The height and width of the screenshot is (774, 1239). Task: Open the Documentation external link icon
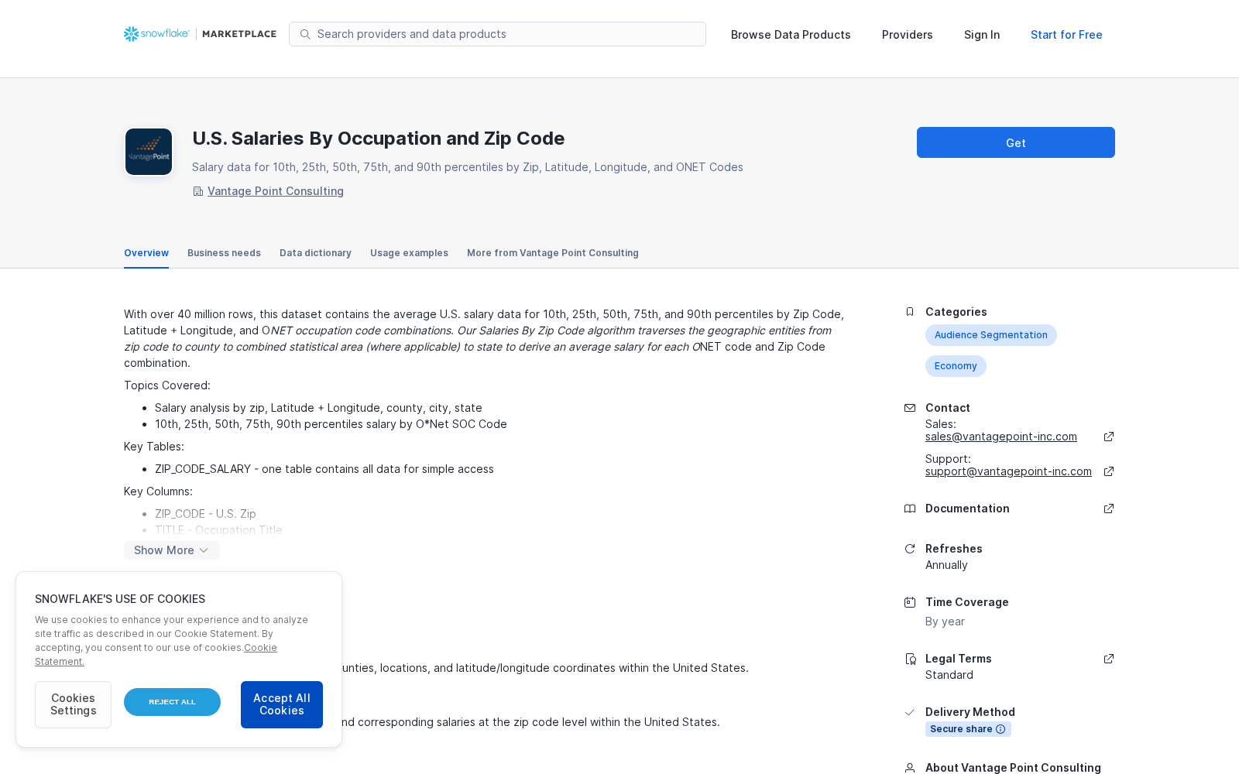pos(1109,509)
